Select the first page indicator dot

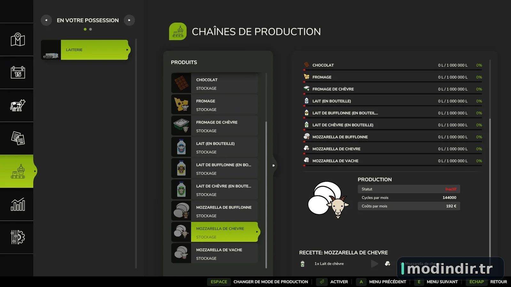(x=85, y=29)
